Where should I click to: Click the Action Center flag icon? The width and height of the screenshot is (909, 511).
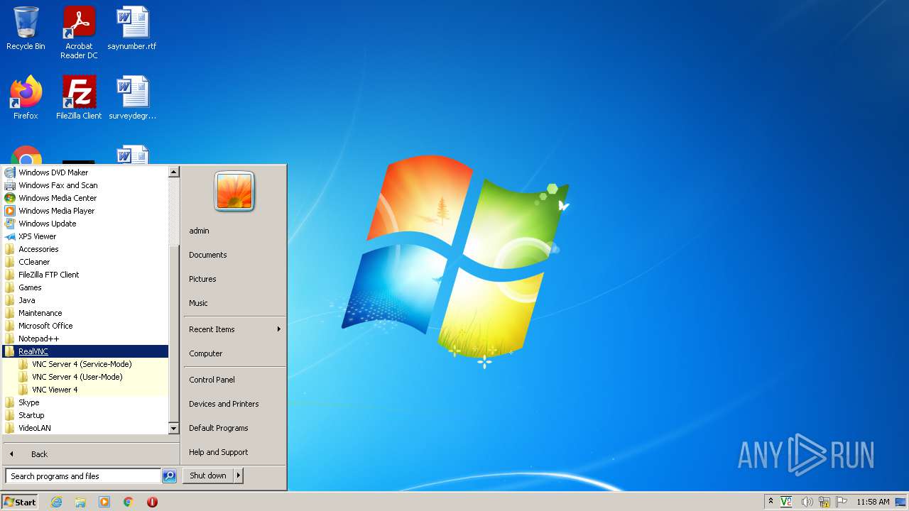(x=842, y=502)
